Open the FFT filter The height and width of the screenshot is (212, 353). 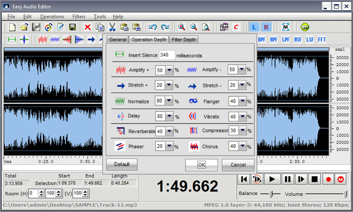pos(322,40)
